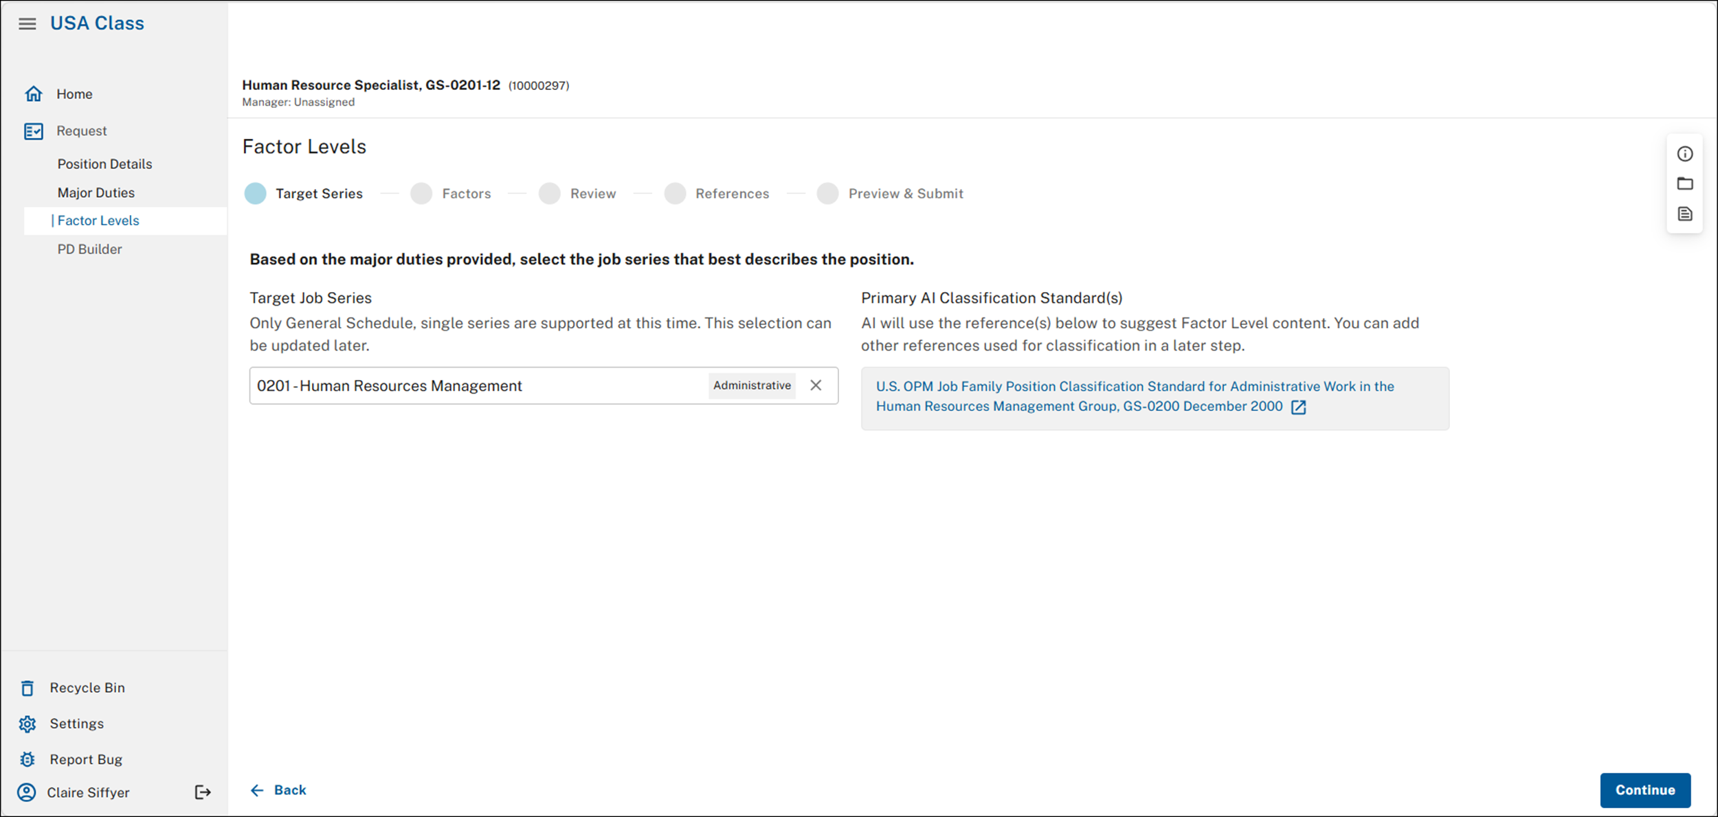Open Recycle Bin
Viewport: 1718px width, 817px height.
pos(87,688)
